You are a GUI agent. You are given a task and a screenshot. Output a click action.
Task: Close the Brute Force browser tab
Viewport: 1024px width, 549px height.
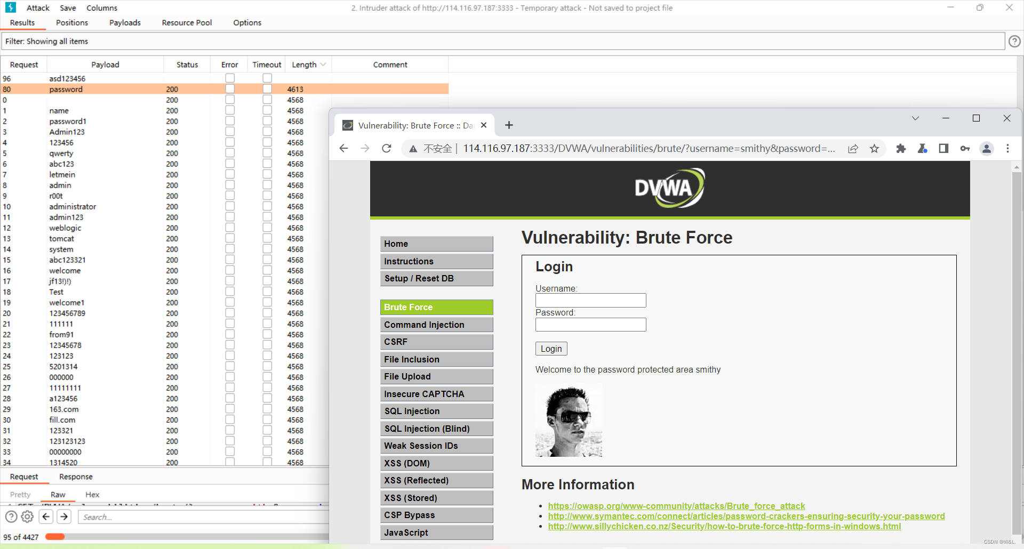(484, 125)
